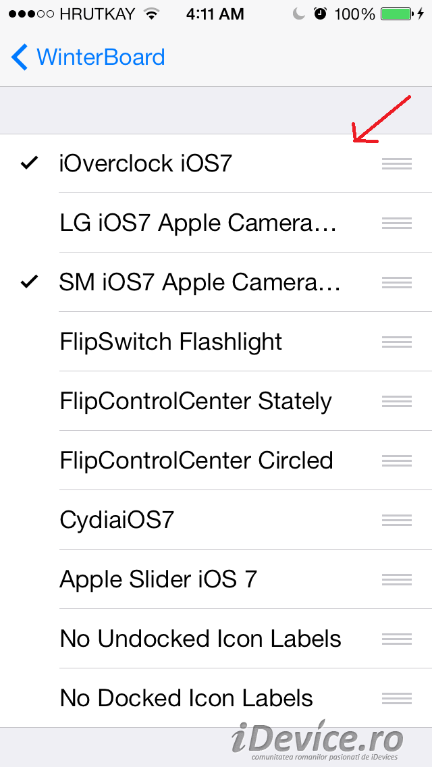Enable the LG iOS7 Apple Camera theme

[198, 223]
